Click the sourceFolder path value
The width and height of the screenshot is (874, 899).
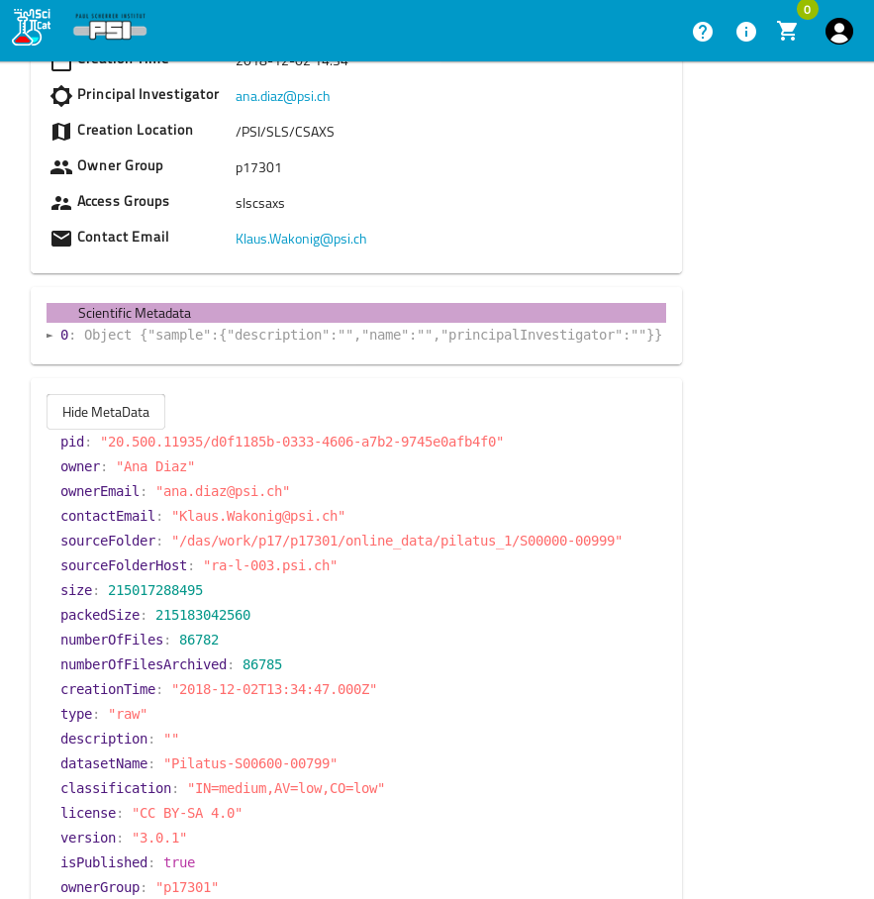coord(397,541)
